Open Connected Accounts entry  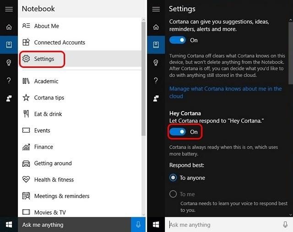(x=80, y=42)
